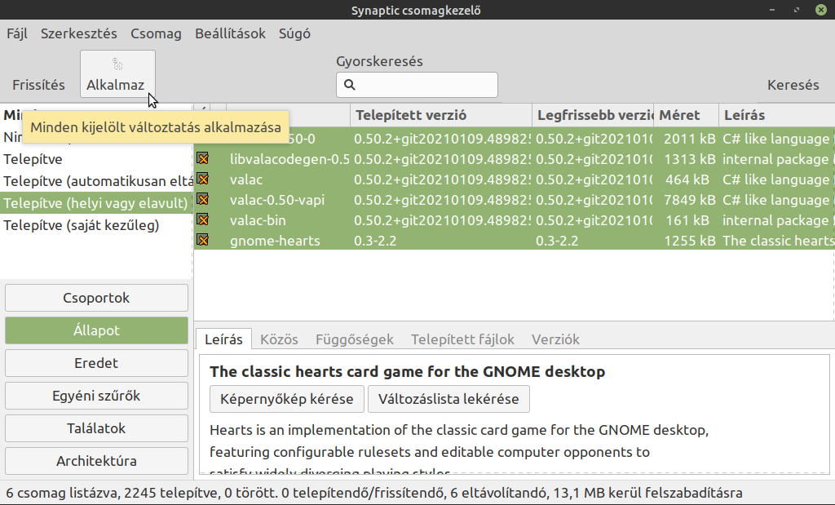Click the Találatok button

coord(96,428)
